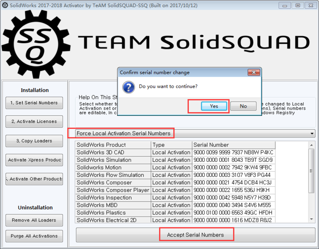319x249 pixels.
Task: Select the SolidWorks Composer Player row
Action: click(x=175, y=190)
